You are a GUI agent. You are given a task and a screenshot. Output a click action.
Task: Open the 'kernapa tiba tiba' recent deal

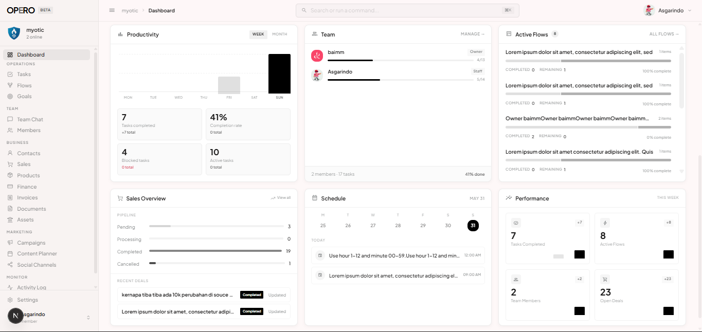[204, 295]
